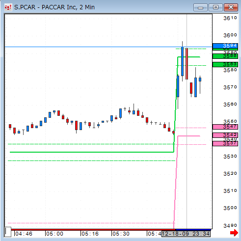The height and width of the screenshot is (241, 241).
Task: Click the 05:00 time axis label
Action: click(54, 234)
